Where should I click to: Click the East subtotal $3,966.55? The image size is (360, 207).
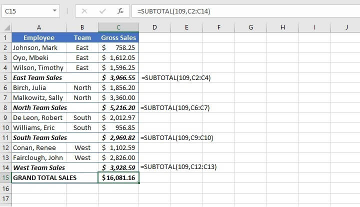(118, 78)
